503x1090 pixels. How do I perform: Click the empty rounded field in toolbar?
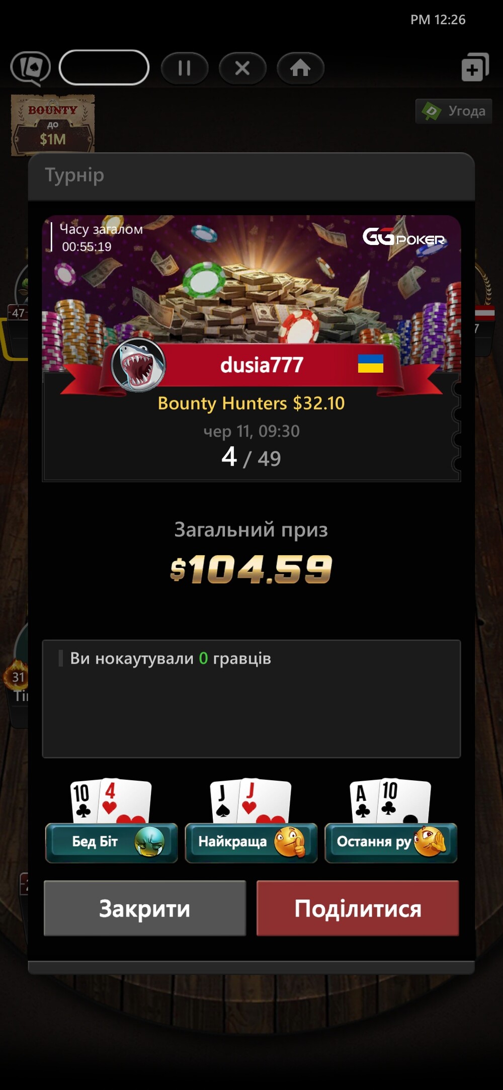coord(104,67)
